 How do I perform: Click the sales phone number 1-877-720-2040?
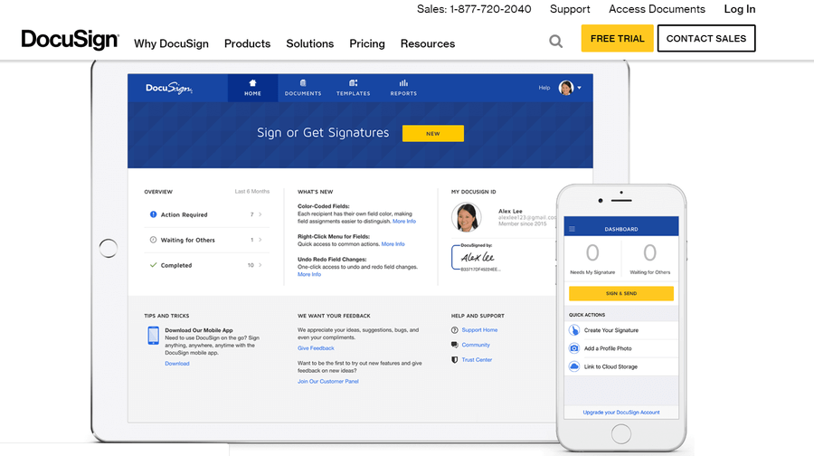click(490, 9)
